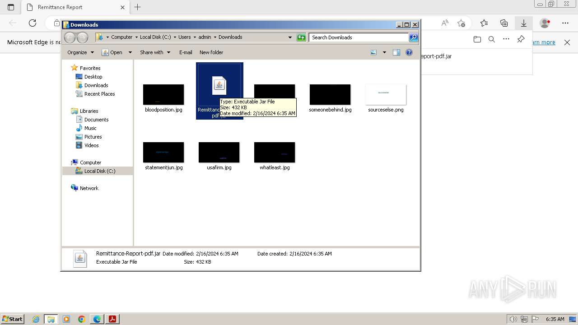Click the Add to favorites star icon
578x325 pixels.
461,23
